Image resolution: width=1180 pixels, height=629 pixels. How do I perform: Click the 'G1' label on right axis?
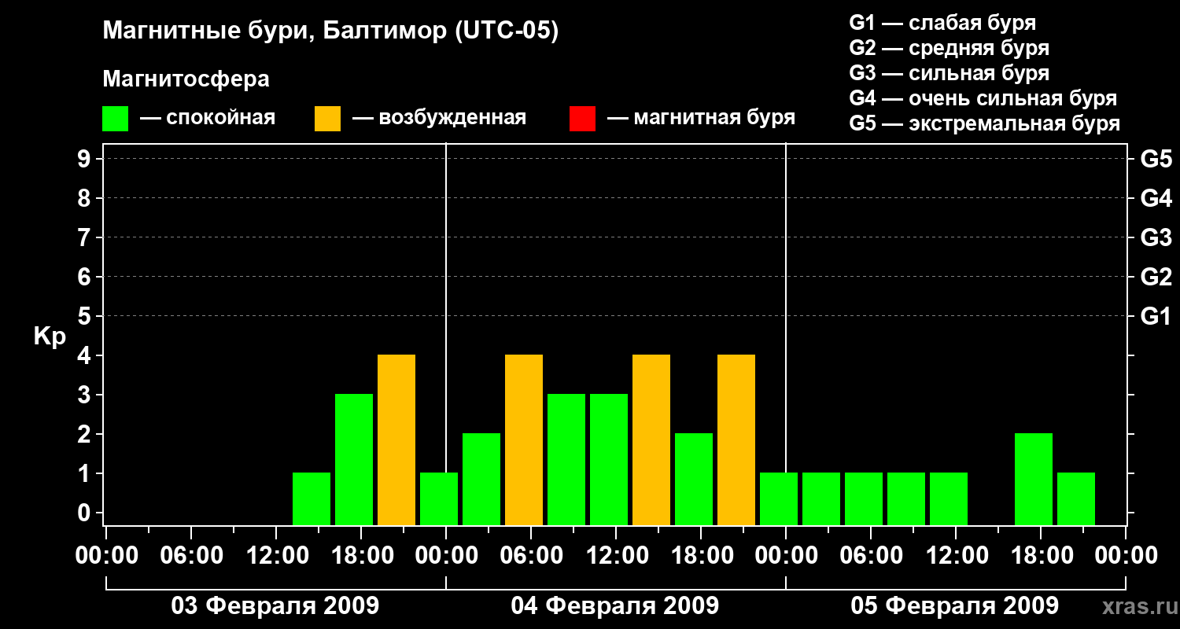pos(1156,316)
